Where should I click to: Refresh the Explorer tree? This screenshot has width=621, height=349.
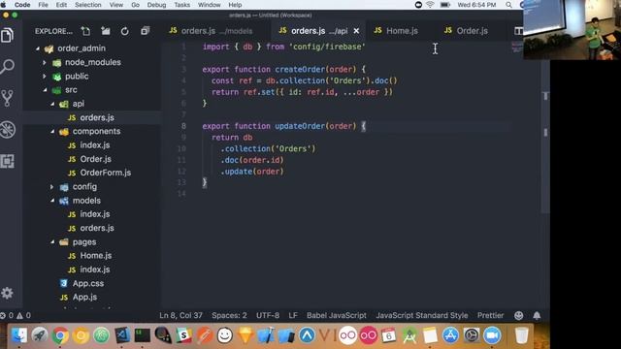125,31
